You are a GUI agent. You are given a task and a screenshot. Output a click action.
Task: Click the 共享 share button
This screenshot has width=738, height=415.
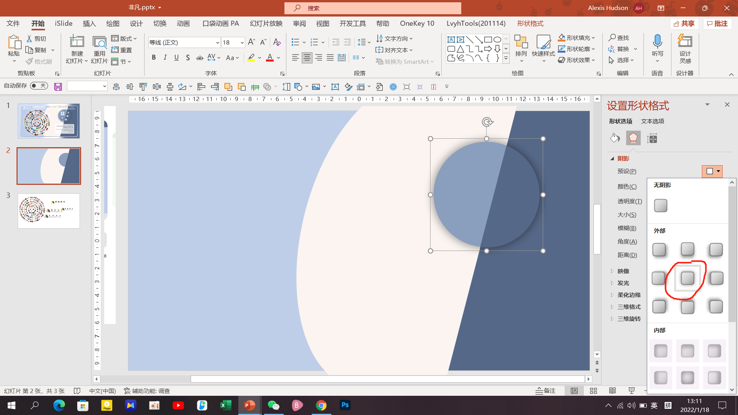coord(684,23)
